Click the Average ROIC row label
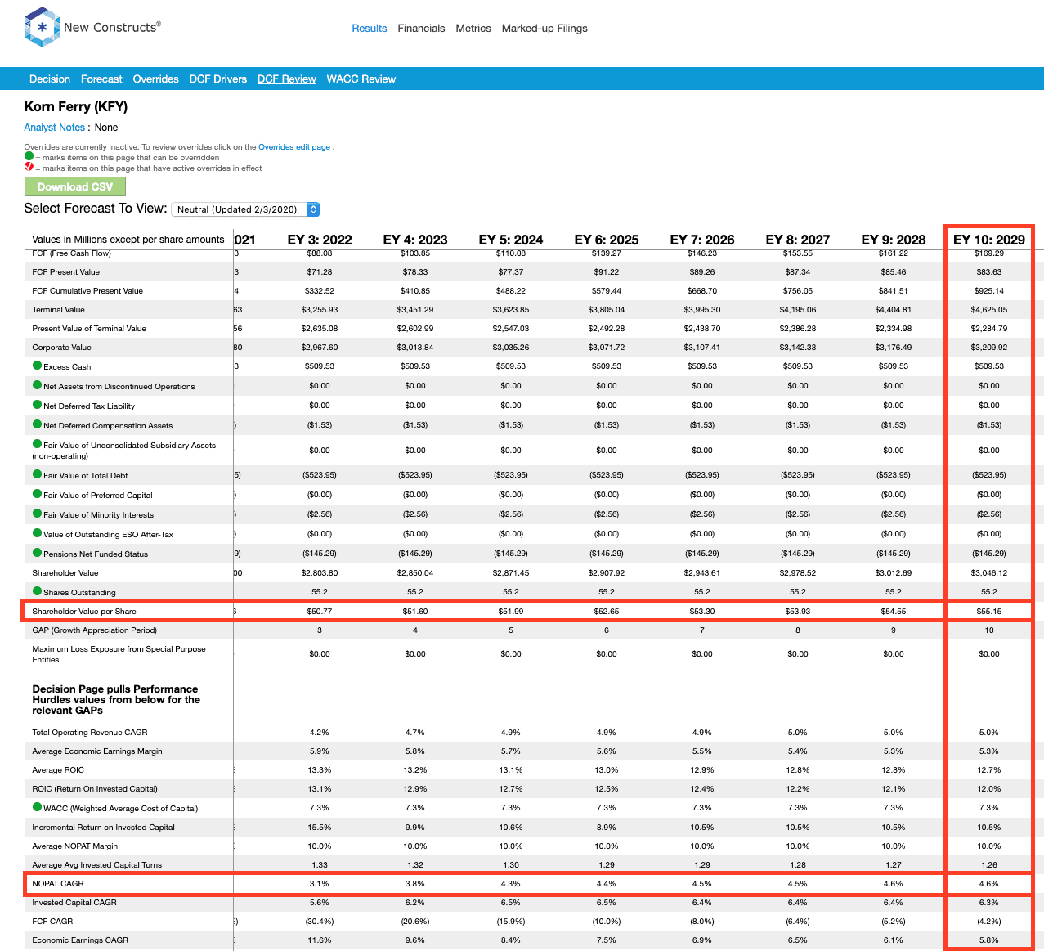This screenshot has width=1044, height=951. (58, 770)
